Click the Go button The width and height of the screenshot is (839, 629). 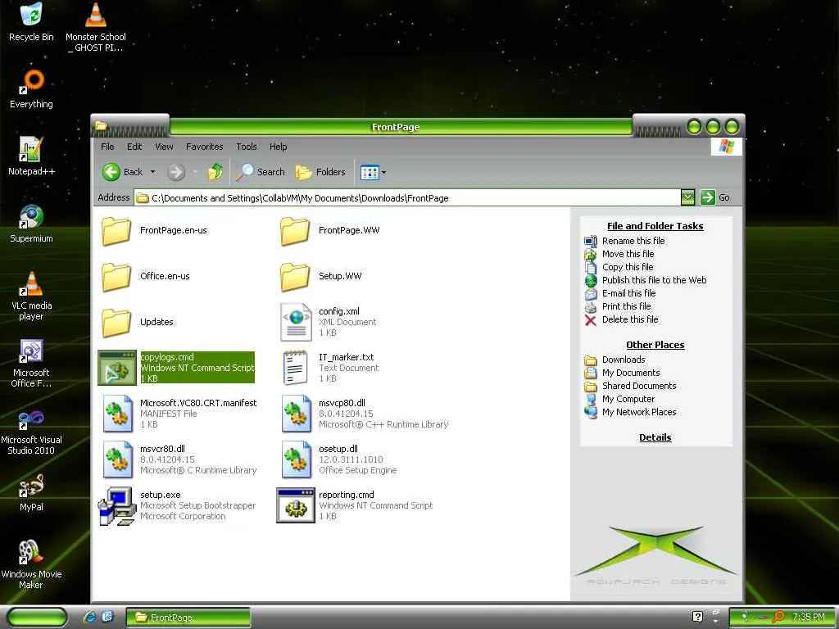tap(715, 198)
